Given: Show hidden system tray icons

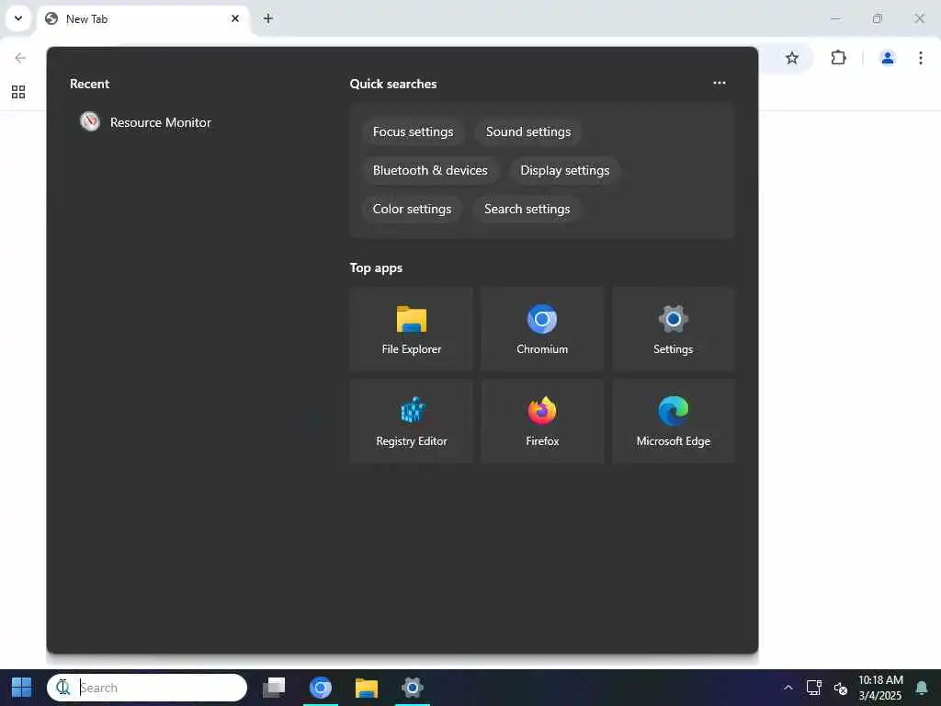Looking at the screenshot, I should (x=788, y=688).
